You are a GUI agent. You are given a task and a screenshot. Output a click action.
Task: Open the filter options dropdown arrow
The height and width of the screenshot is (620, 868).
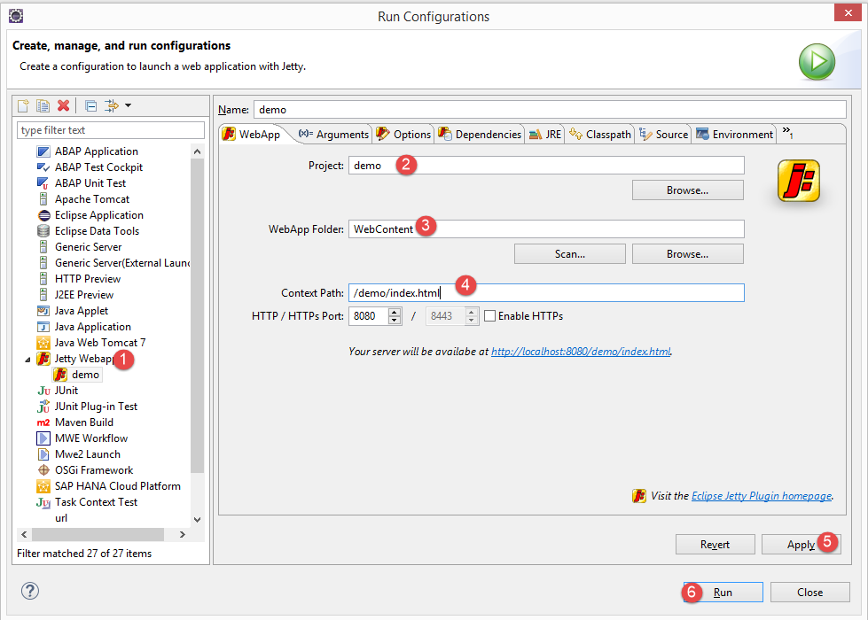pyautogui.click(x=129, y=106)
